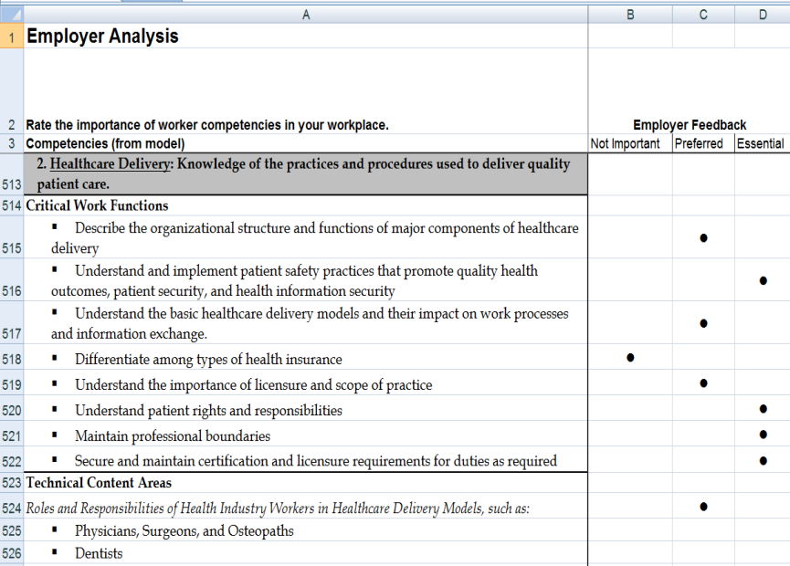
Task: Select column B header
Action: [630, 15]
